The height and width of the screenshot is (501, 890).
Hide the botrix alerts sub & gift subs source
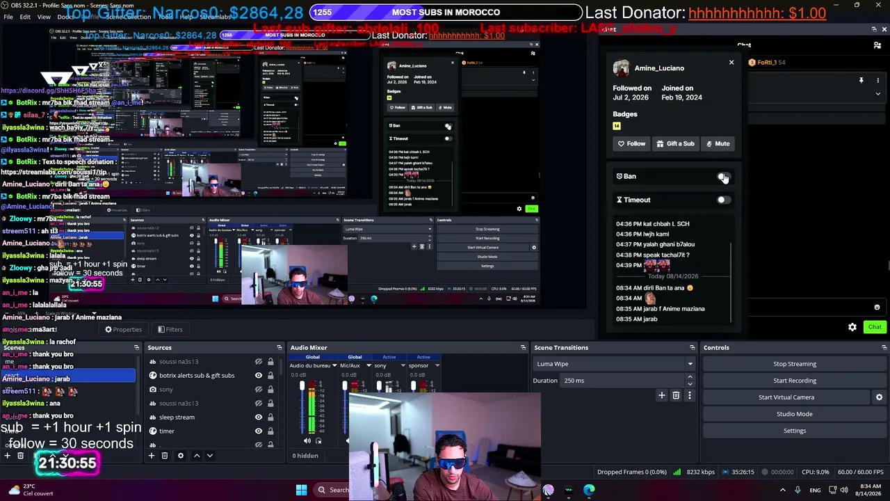[259, 376]
